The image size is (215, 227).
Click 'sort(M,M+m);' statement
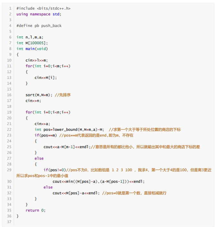[39, 95]
